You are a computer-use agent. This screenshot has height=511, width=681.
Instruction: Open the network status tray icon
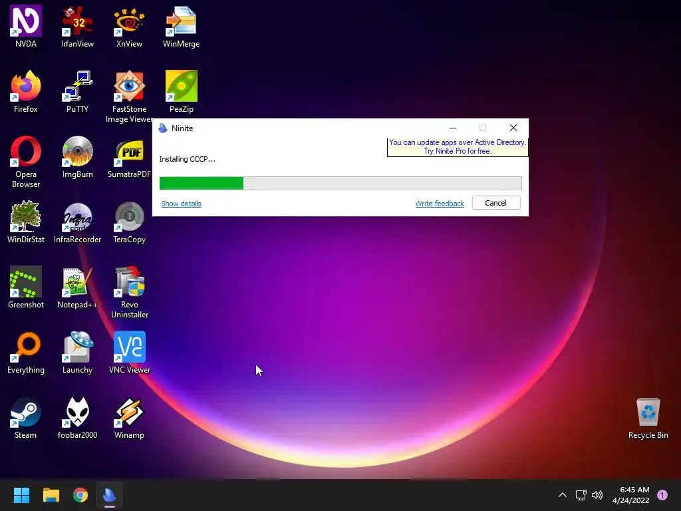pyautogui.click(x=581, y=495)
